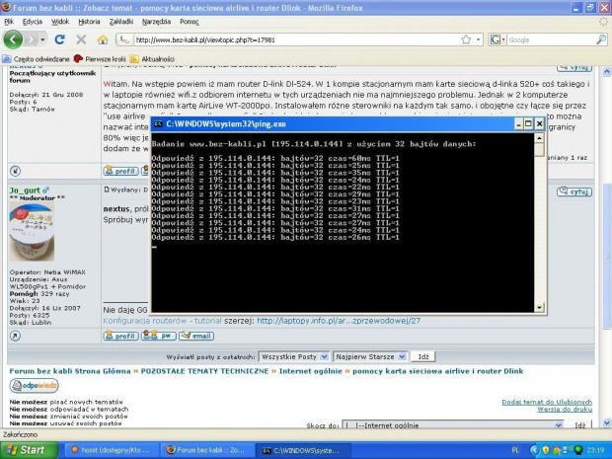This screenshot has width=612, height=459.
Task: Maximize the ping.exe console window
Action: (x=528, y=124)
